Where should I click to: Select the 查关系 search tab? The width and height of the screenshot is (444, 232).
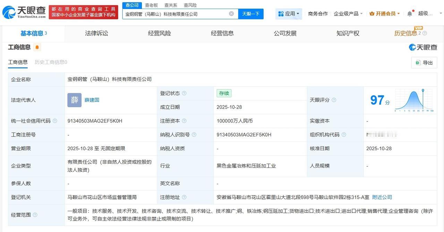pos(171,5)
